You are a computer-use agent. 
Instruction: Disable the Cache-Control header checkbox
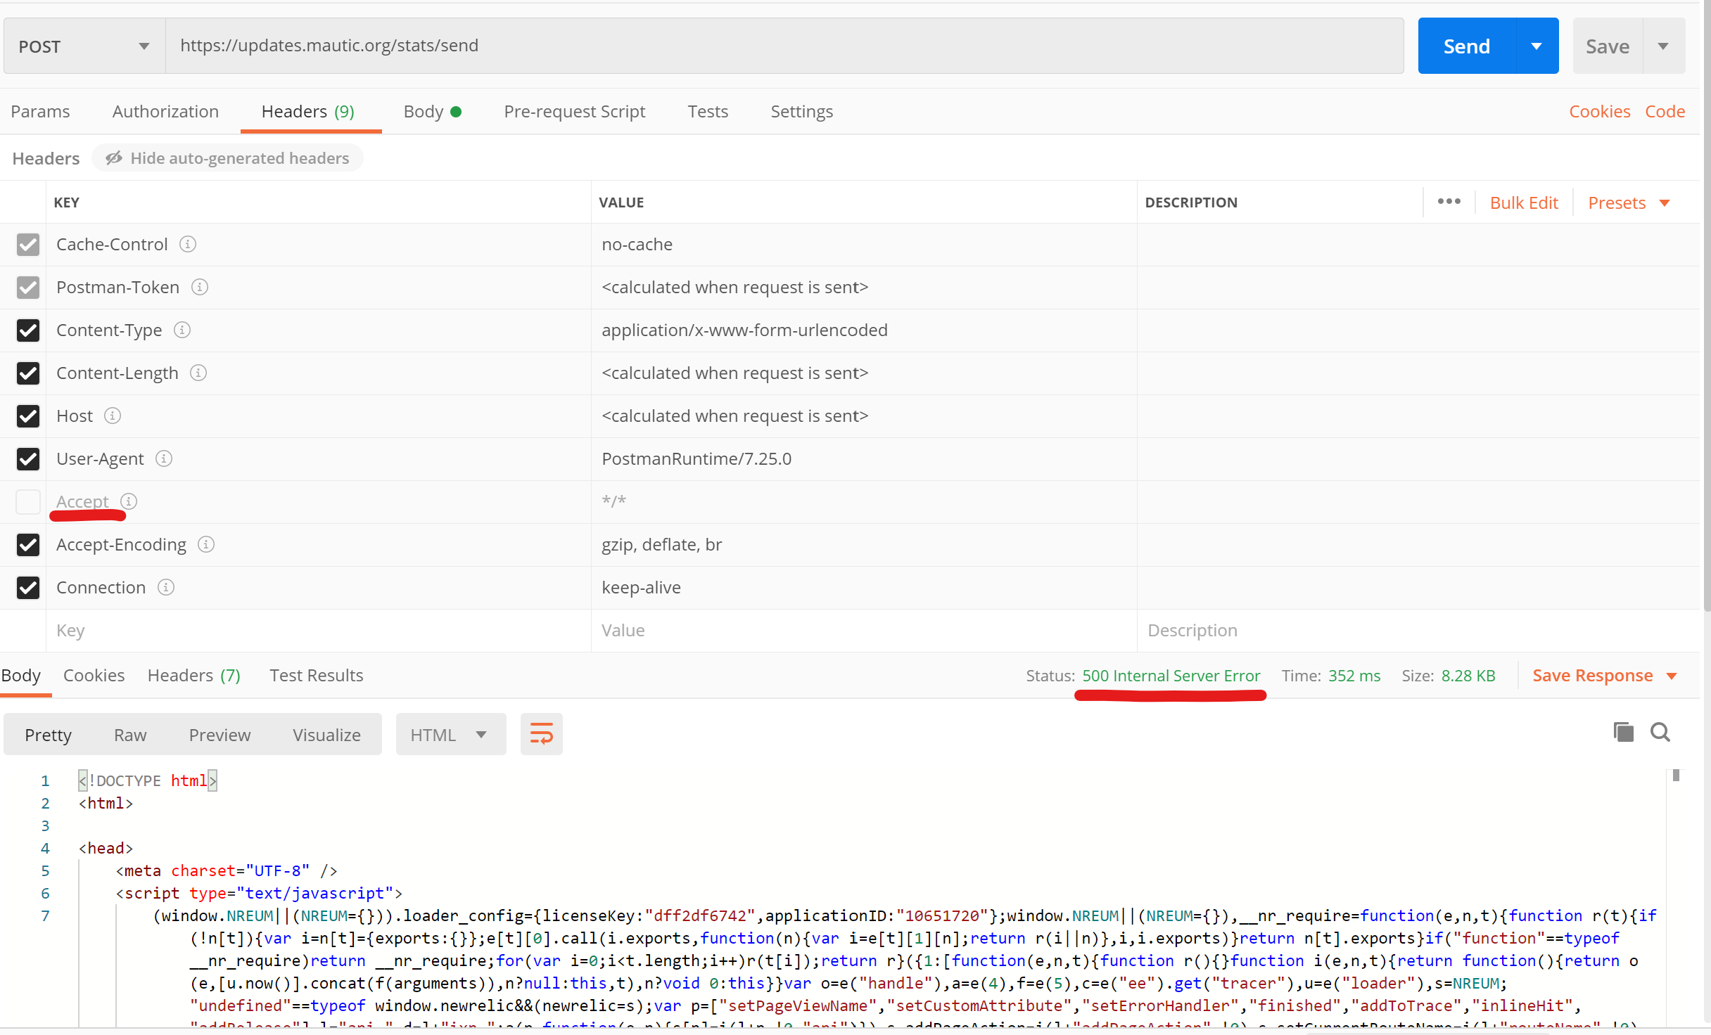click(27, 245)
